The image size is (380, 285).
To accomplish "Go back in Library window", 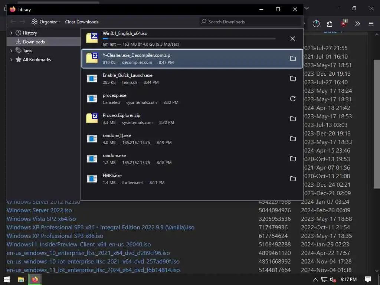I will click(x=13, y=22).
